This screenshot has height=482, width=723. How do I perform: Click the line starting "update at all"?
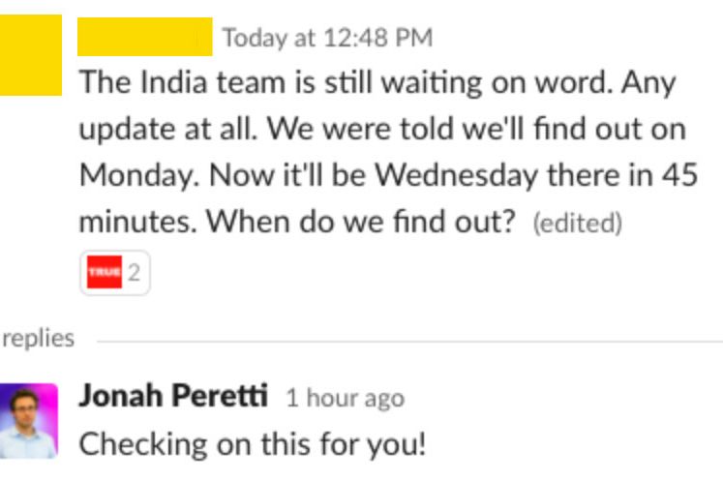382,130
